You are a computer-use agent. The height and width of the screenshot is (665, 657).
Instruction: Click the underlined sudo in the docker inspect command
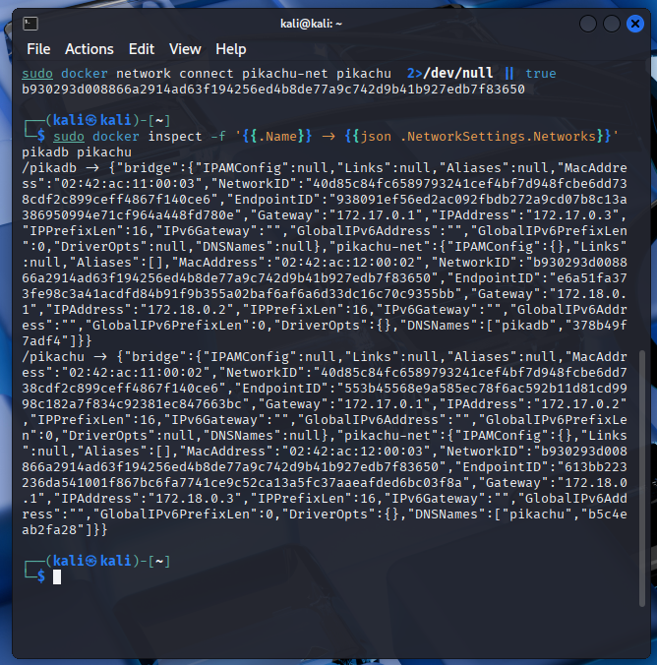tap(69, 137)
